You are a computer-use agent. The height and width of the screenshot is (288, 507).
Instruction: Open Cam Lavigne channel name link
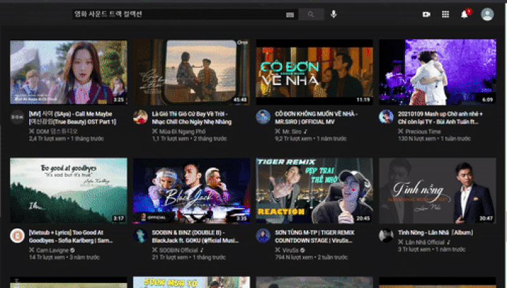52,250
